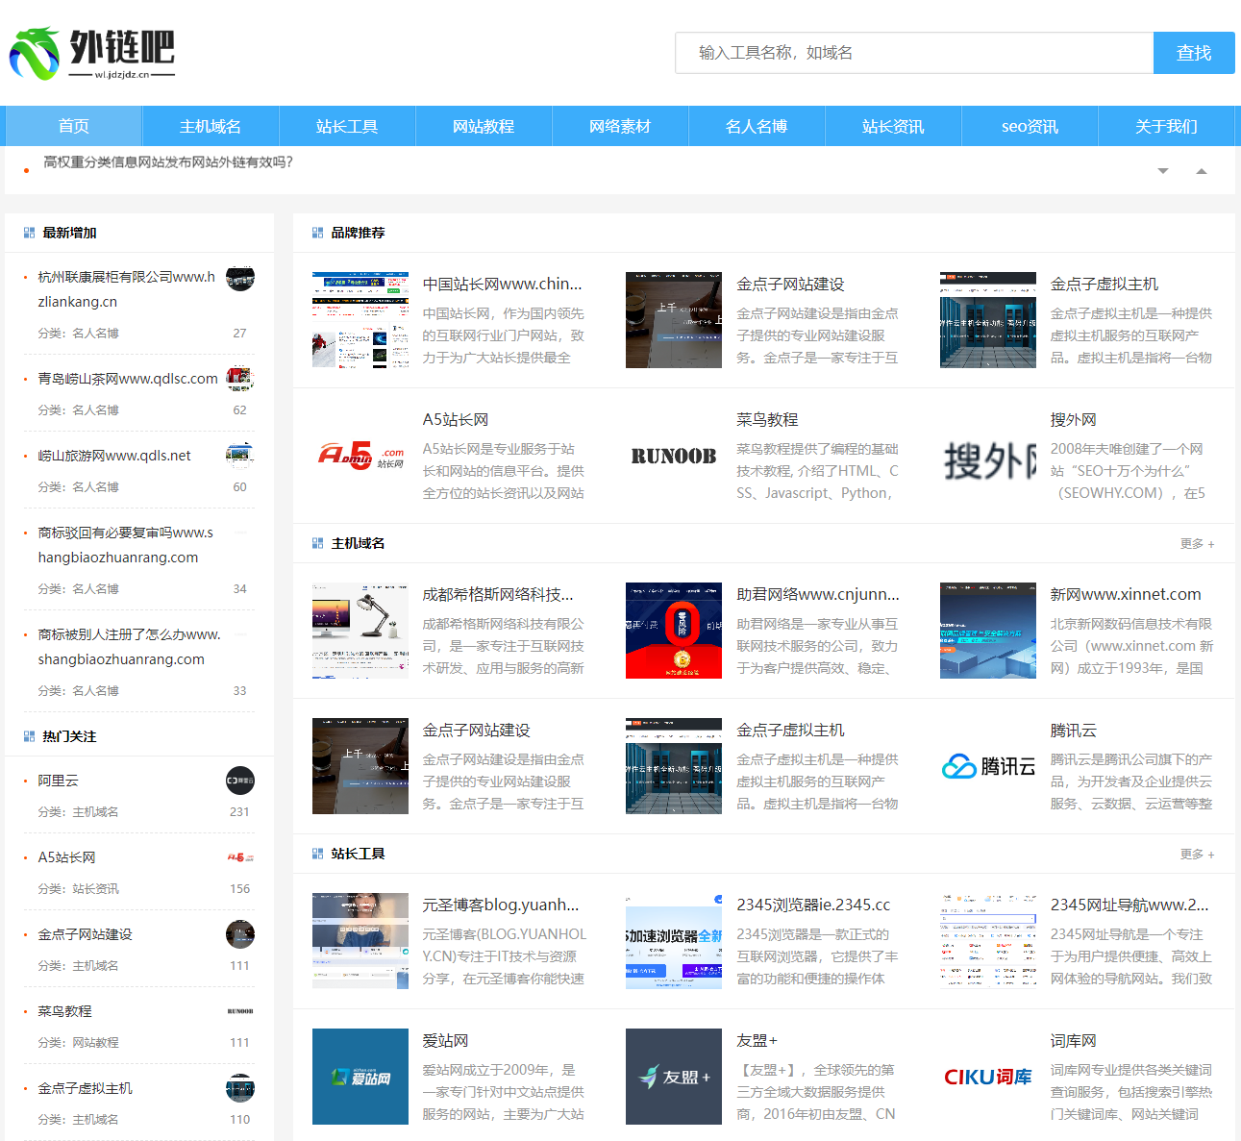
Task: Open 元圣博客 thumbnail image
Action: pos(360,941)
